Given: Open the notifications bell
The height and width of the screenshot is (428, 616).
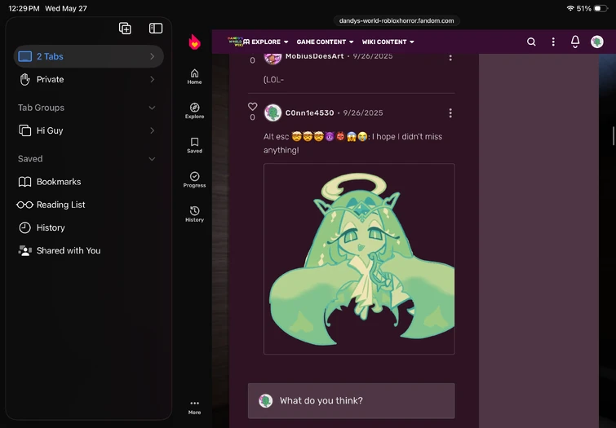Looking at the screenshot, I should [575, 42].
